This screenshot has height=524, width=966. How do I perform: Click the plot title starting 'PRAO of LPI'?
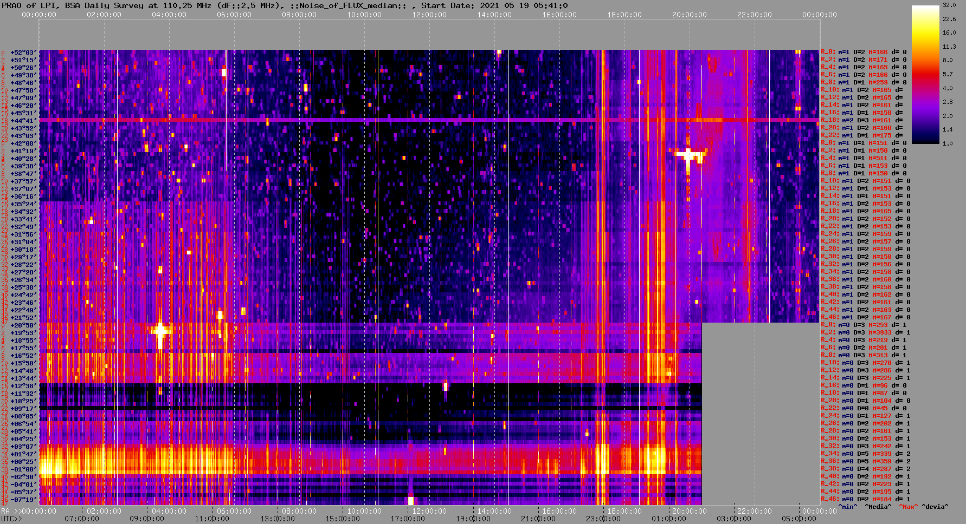click(284, 5)
